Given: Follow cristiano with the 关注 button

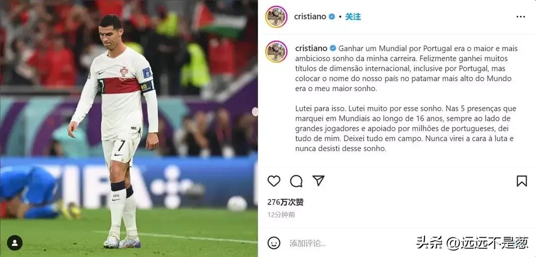Looking at the screenshot, I should [x=353, y=17].
